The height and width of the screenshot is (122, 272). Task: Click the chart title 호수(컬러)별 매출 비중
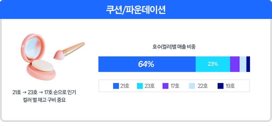click(174, 47)
